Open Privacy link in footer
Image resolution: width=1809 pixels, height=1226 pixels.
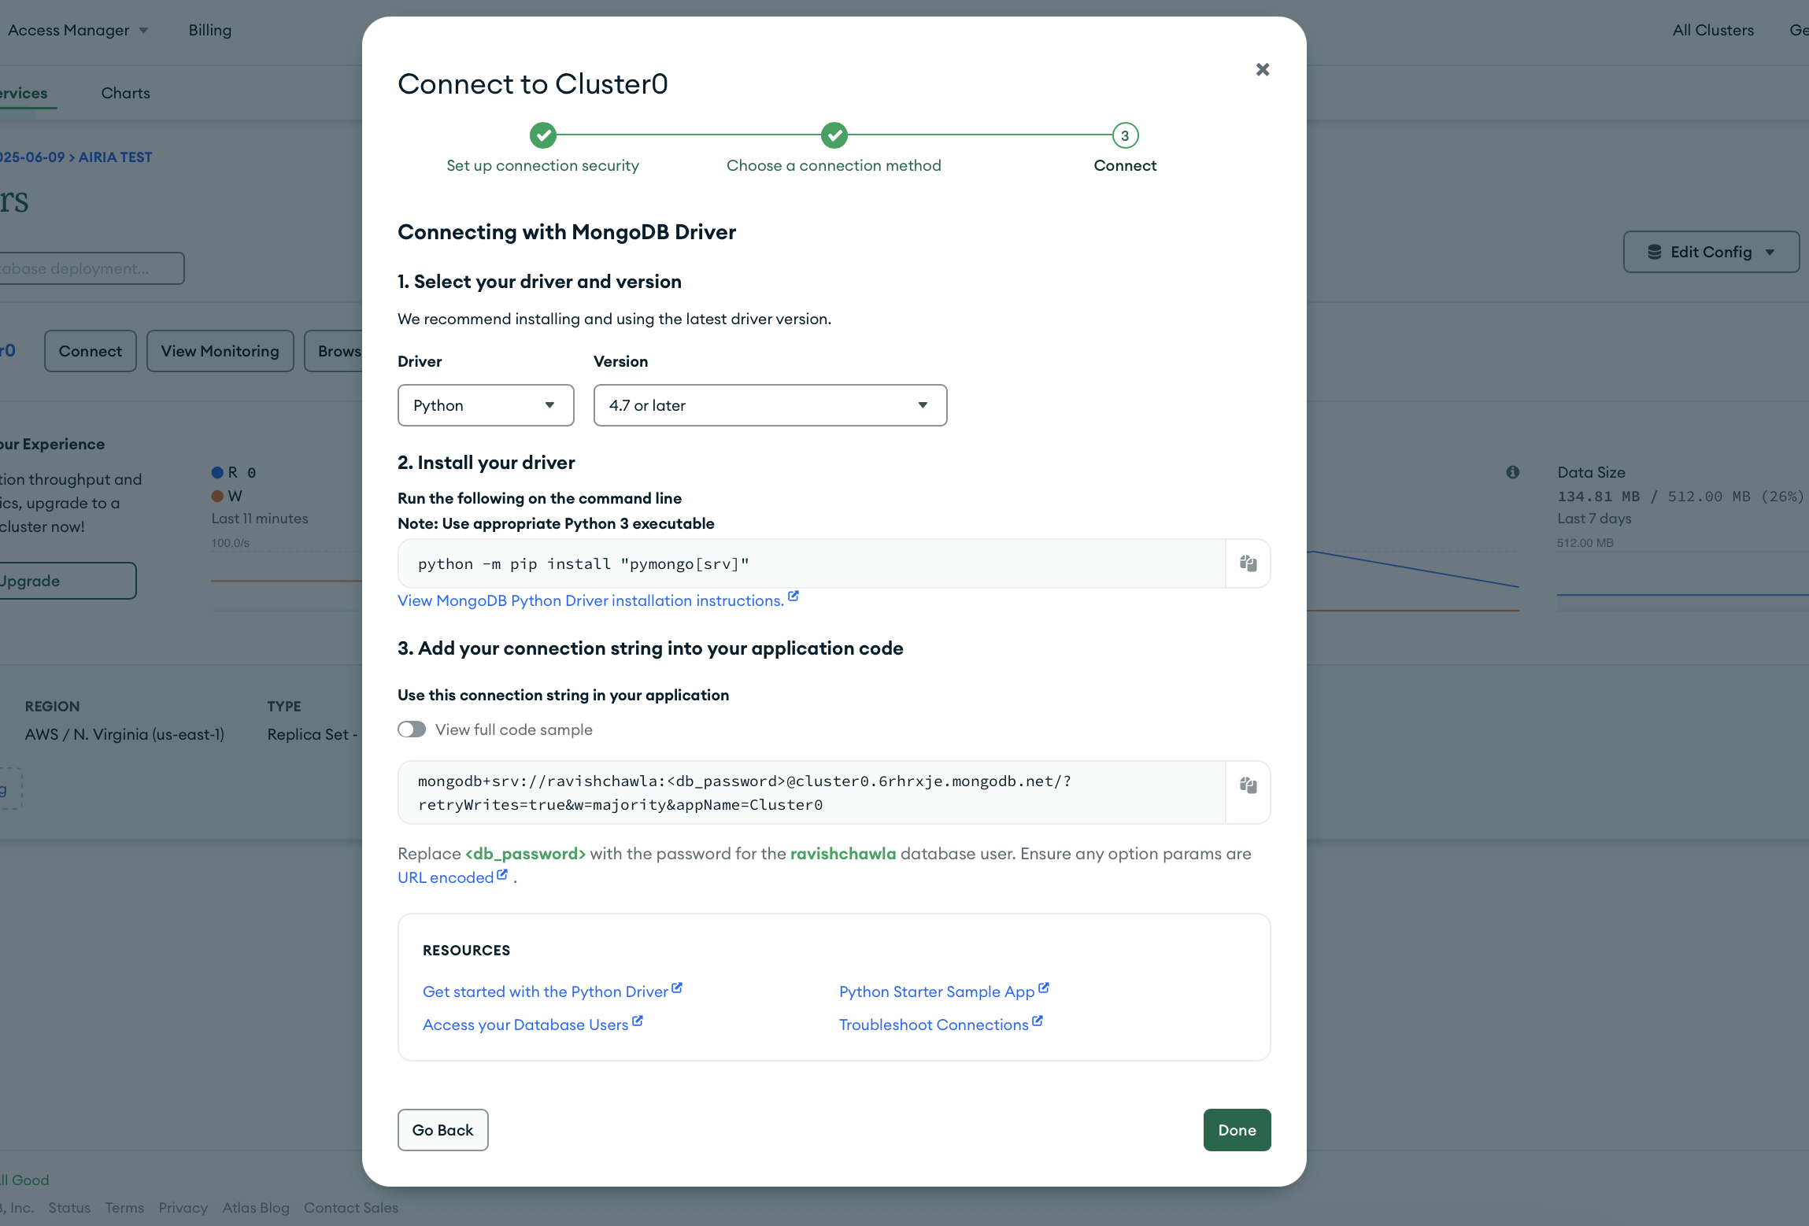(183, 1207)
